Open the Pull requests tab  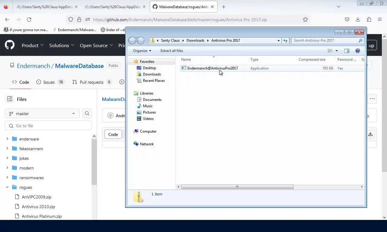click(x=92, y=82)
